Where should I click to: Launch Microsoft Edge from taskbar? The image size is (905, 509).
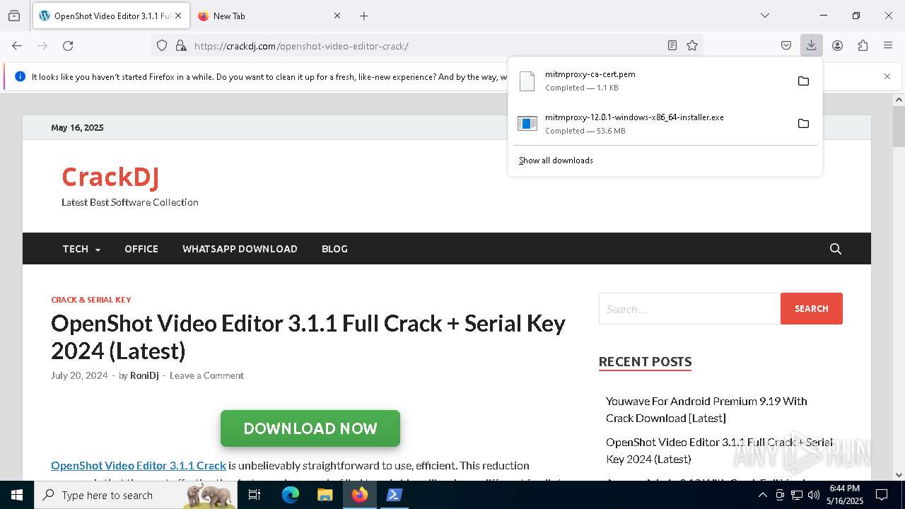(291, 495)
